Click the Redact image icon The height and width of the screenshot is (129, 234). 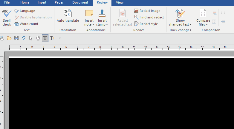[136, 11]
